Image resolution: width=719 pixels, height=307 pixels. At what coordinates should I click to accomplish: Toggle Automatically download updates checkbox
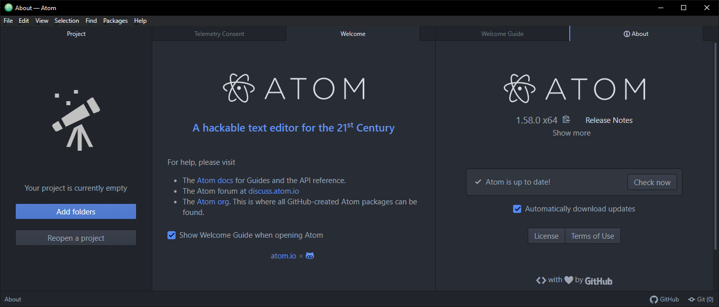[517, 209]
